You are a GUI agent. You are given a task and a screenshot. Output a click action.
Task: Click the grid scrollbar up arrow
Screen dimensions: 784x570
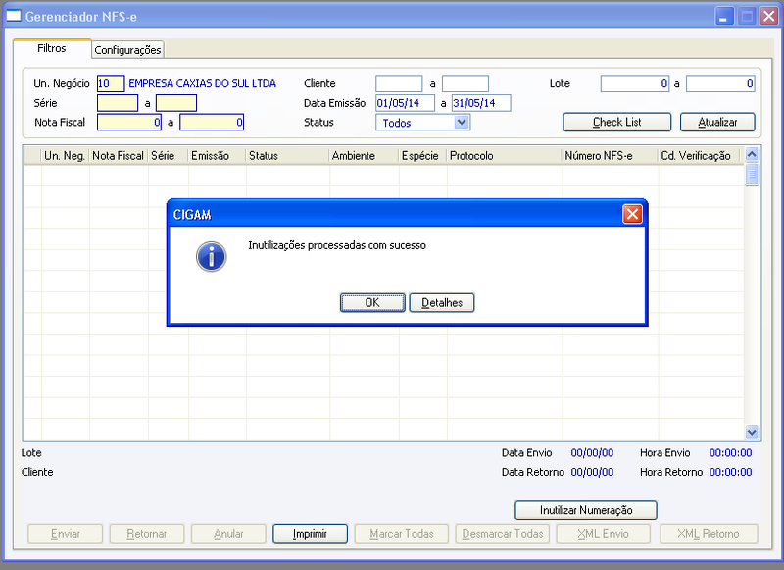point(752,155)
